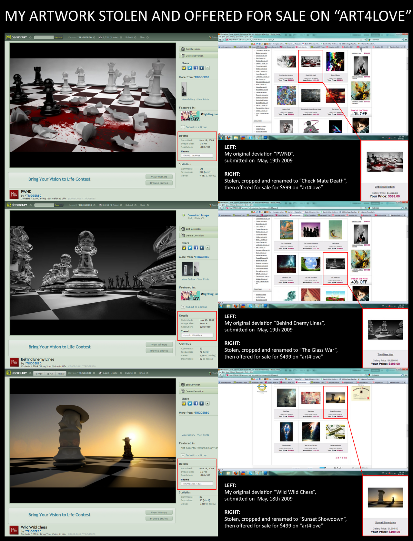
Task: Click Delete Deviation on Wild Wild Chess page
Action: 198,391
